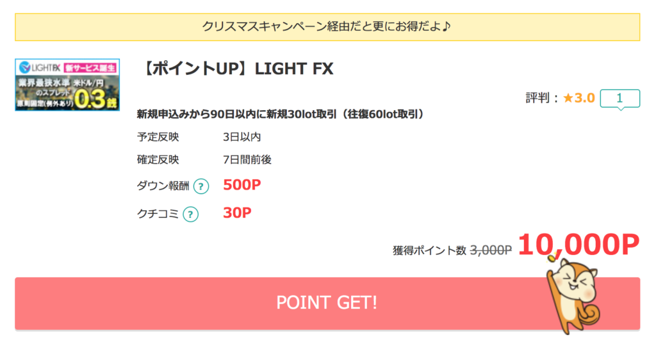Click the 確定反映 7日間前後 row

click(204, 159)
